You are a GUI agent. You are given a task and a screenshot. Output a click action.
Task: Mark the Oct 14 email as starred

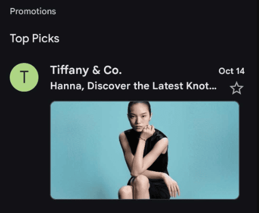236,88
